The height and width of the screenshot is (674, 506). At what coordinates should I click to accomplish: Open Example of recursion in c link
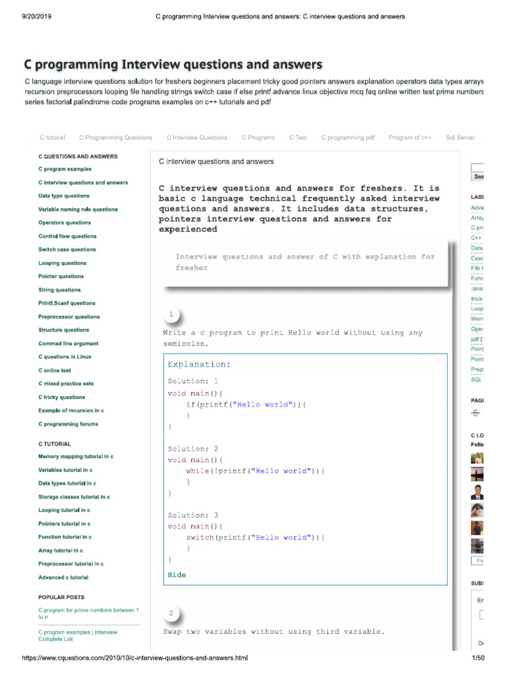(x=71, y=411)
